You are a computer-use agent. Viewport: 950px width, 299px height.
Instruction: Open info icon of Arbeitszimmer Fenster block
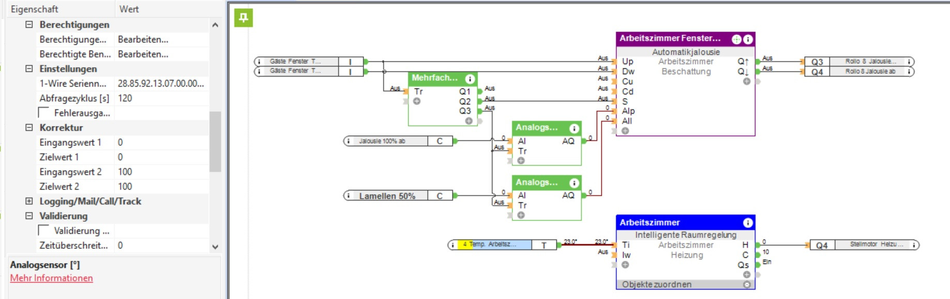point(748,39)
